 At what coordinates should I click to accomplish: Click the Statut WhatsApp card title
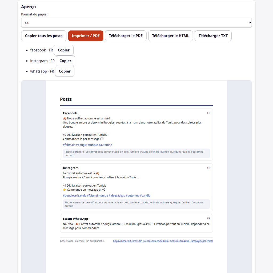pyautogui.click(x=75, y=219)
